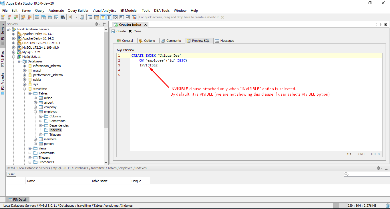Click the Close button under the tab

tap(135, 31)
